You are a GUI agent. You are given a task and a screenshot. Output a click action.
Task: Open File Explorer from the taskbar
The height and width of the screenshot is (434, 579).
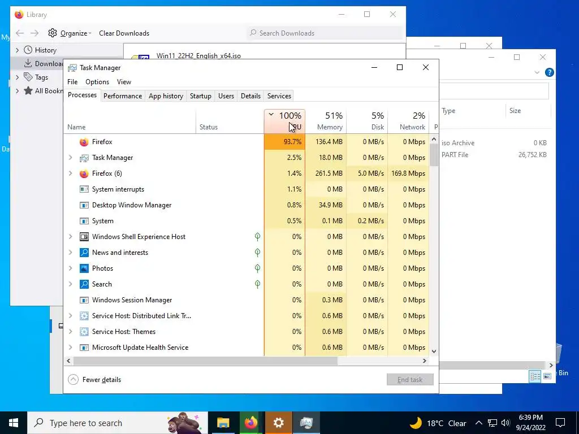point(223,423)
